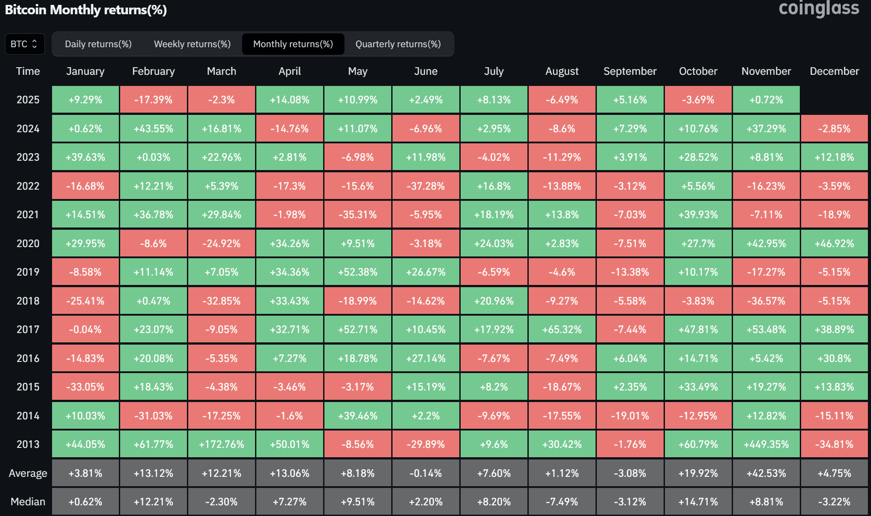The image size is (871, 516).
Task: Click February 2025 cell -17.39%
Action: point(153,100)
